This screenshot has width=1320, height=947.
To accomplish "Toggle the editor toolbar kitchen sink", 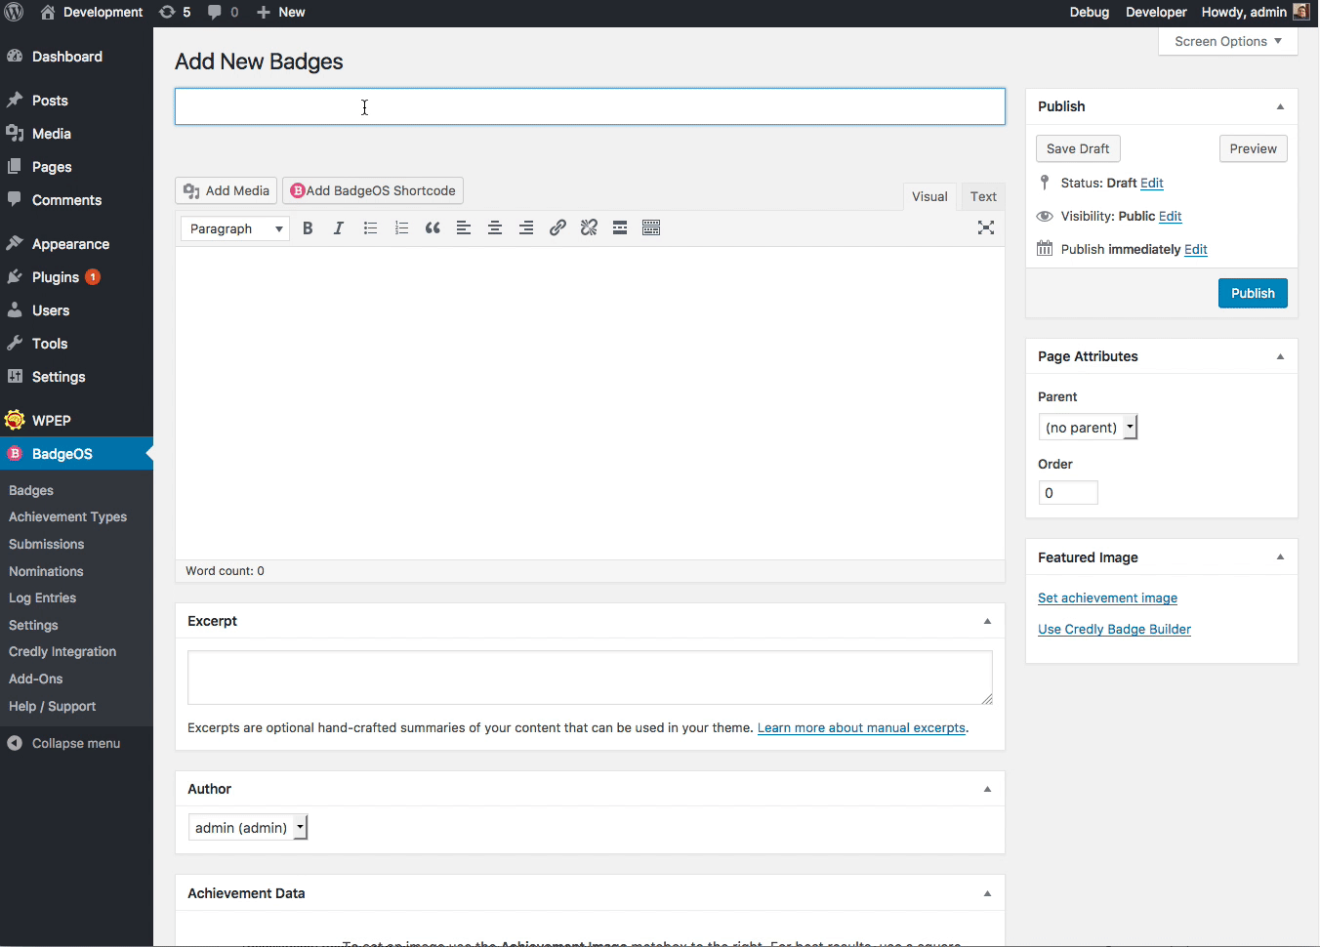I will 651,228.
